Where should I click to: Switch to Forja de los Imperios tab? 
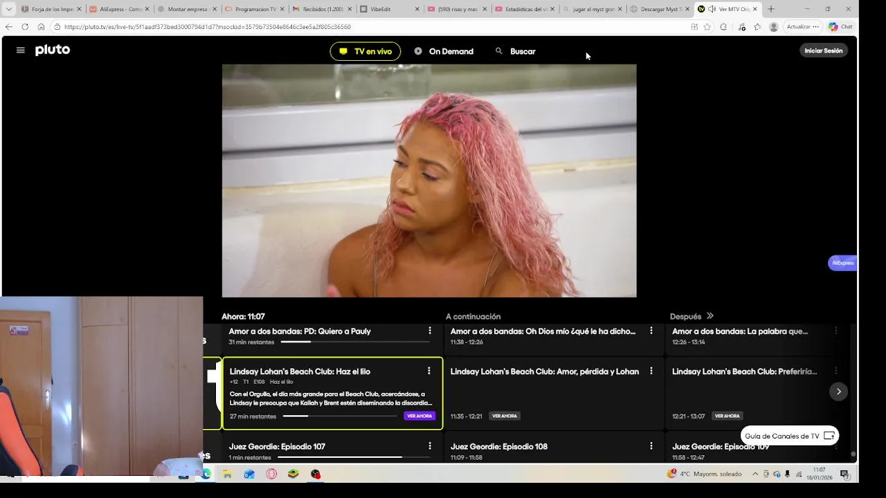click(x=52, y=9)
